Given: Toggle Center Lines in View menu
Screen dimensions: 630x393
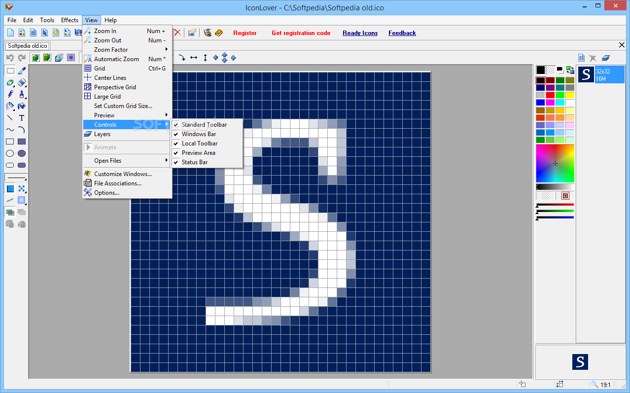Looking at the screenshot, I should coord(127,78).
